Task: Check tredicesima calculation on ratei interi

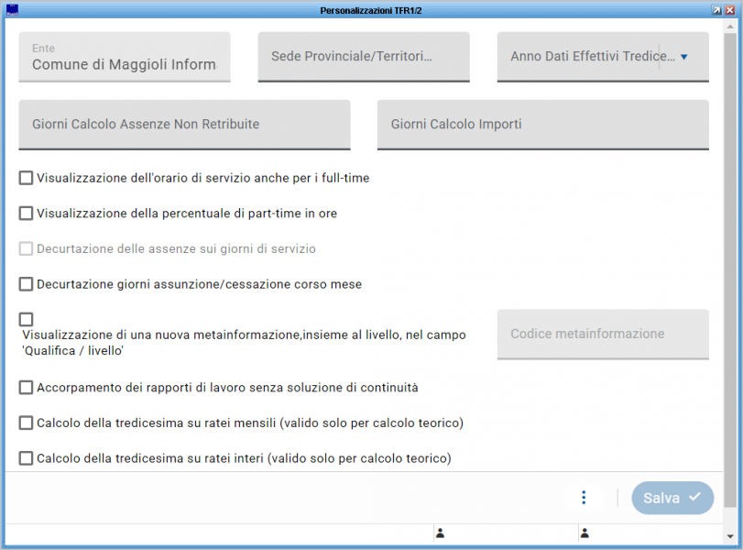Action: (26, 458)
